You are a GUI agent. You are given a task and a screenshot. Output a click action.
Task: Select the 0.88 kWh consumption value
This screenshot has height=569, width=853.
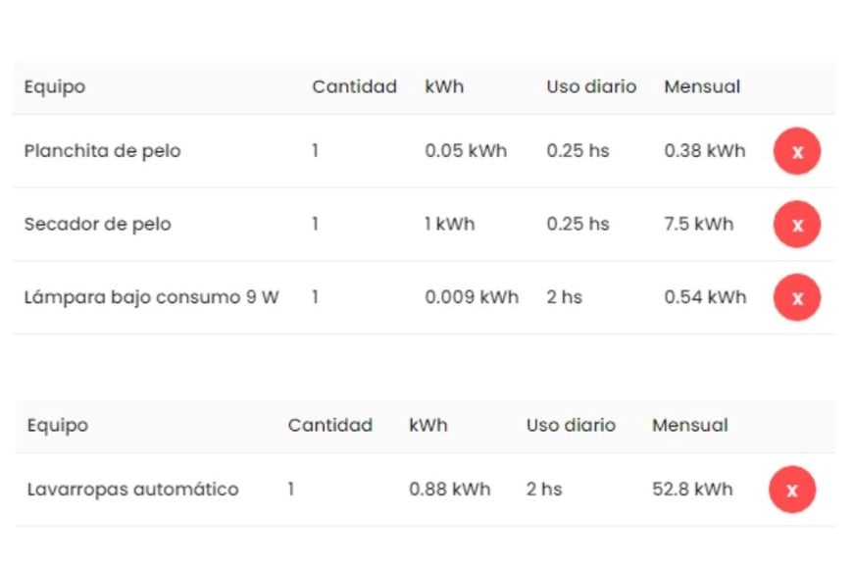449,489
